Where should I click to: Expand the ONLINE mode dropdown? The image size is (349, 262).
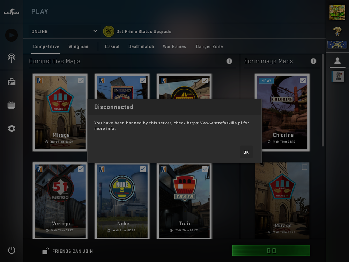pos(65,31)
